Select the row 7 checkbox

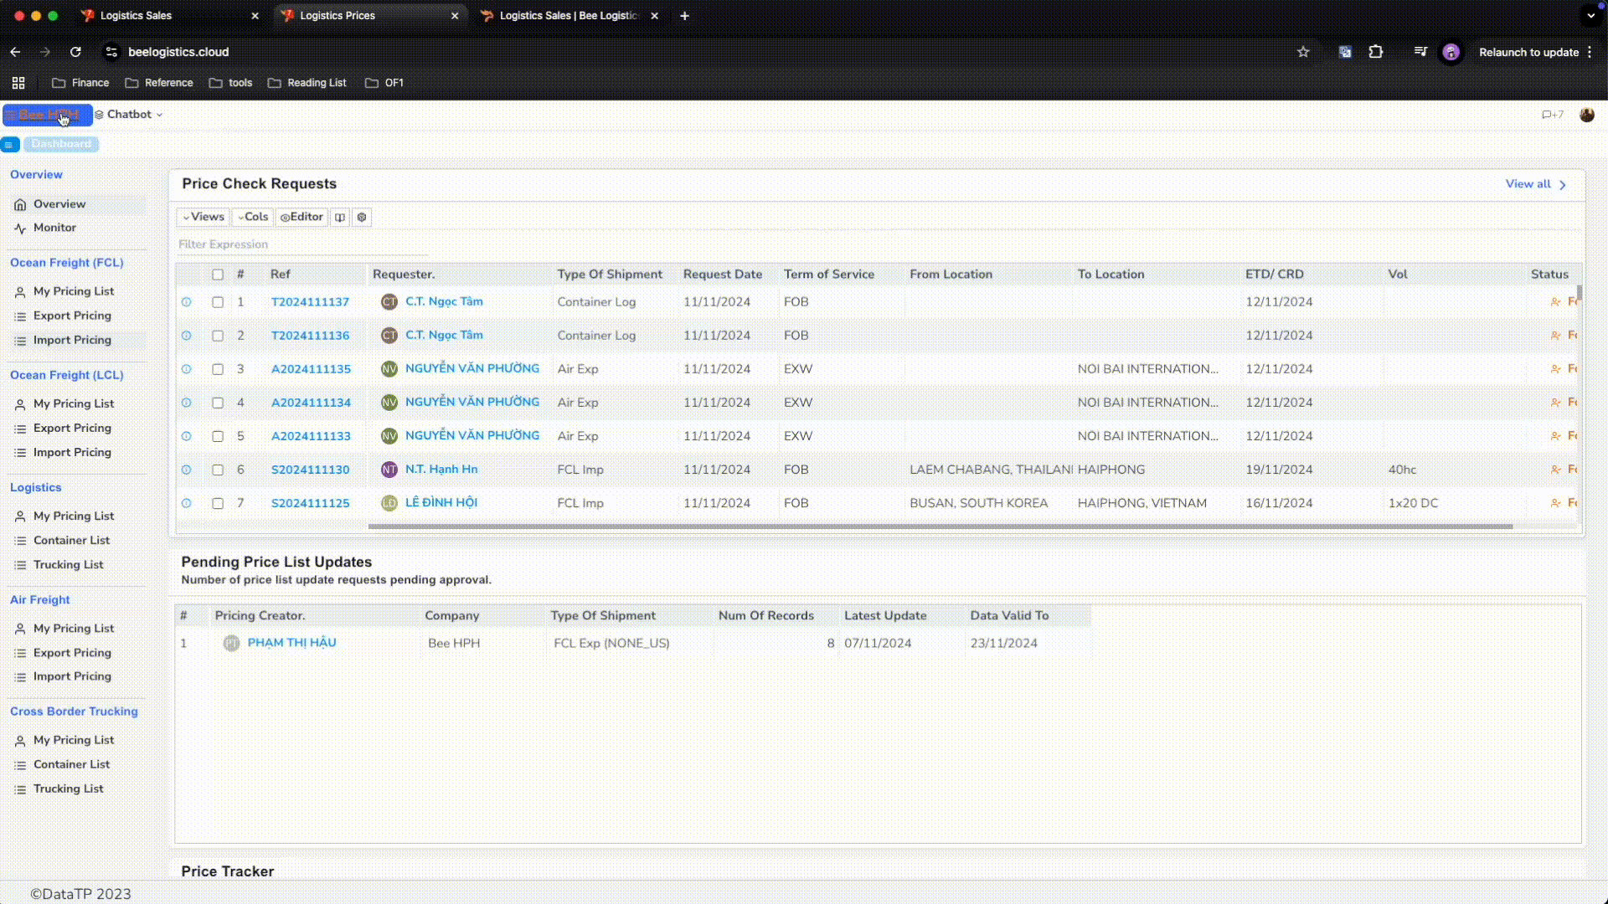pyautogui.click(x=218, y=503)
